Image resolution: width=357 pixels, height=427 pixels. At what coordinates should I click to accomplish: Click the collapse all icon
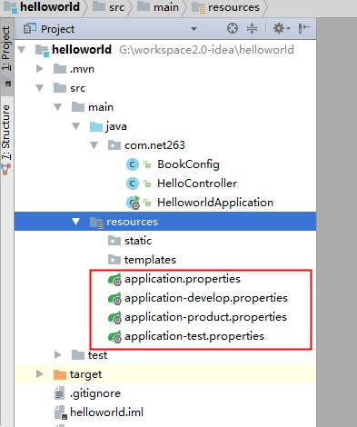pos(252,28)
